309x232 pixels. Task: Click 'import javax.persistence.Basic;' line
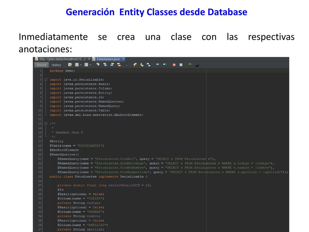pos(80,84)
